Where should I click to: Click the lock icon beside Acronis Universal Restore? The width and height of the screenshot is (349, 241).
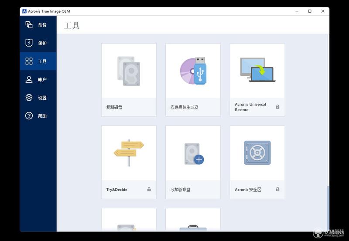277,107
